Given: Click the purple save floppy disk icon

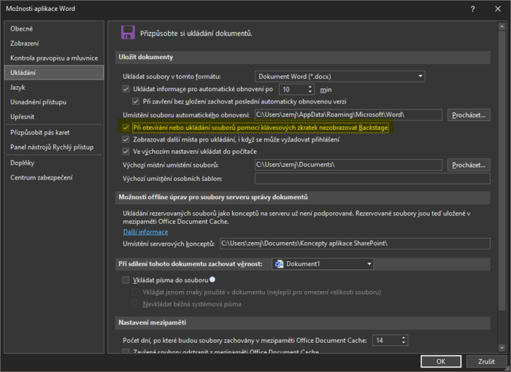Looking at the screenshot, I should click(128, 33).
